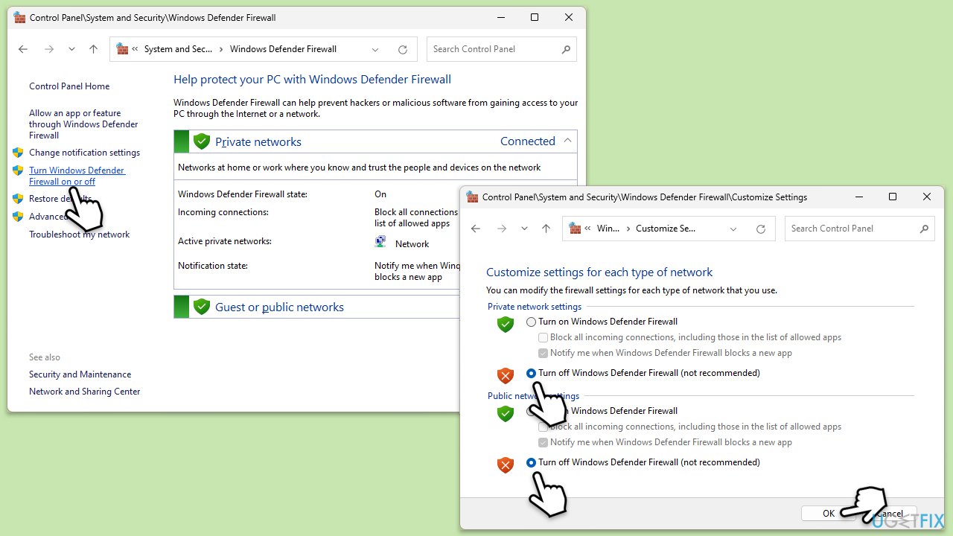The width and height of the screenshot is (953, 536).
Task: Click Network icon under Active private networks
Action: point(380,242)
